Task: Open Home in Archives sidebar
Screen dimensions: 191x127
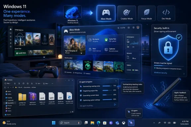Action: [x=8, y=91]
